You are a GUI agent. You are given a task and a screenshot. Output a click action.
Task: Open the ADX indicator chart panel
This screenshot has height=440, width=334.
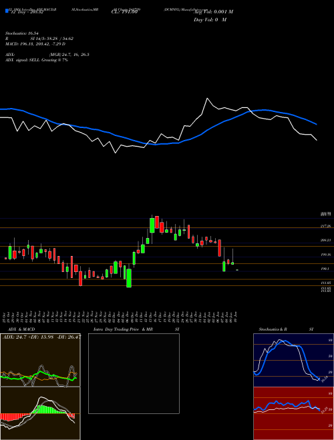coord(40,360)
